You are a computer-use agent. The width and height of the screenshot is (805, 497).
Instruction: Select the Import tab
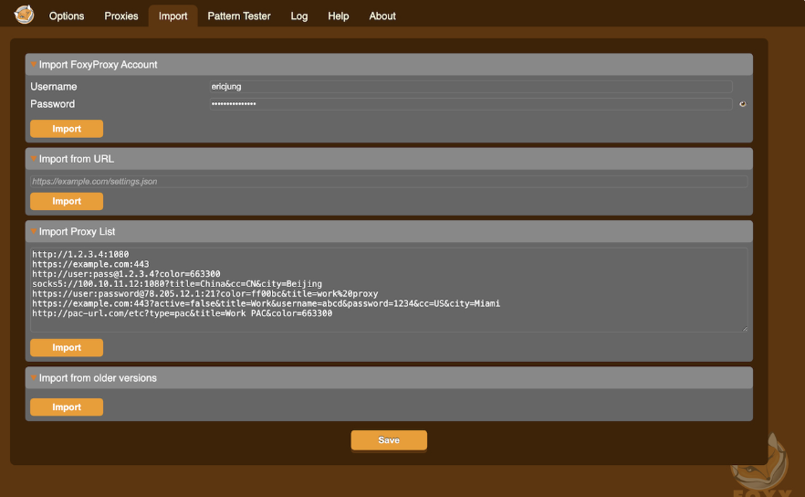click(172, 16)
